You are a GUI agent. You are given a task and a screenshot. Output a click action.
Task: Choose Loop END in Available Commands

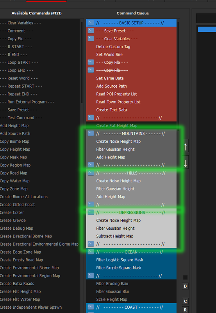click(x=40, y=70)
